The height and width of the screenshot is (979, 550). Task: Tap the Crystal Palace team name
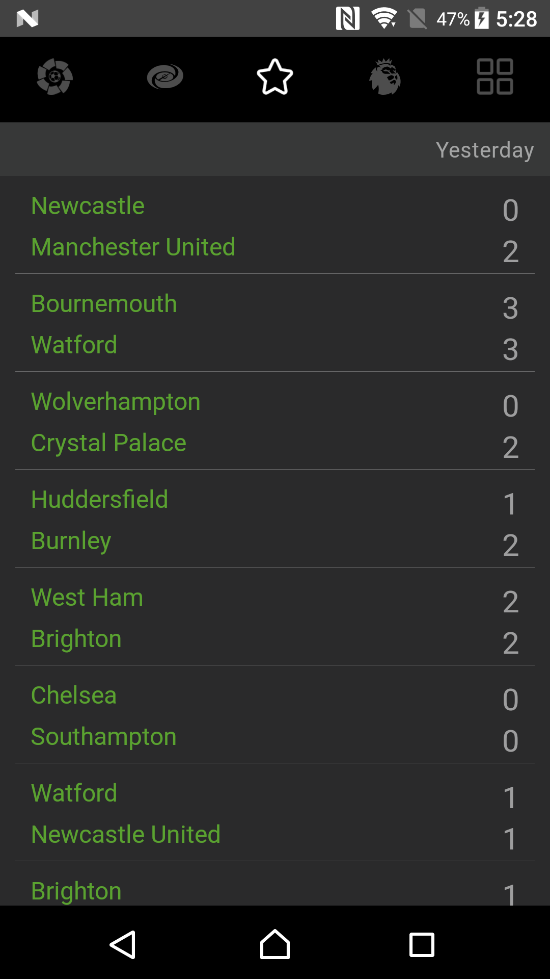108,443
